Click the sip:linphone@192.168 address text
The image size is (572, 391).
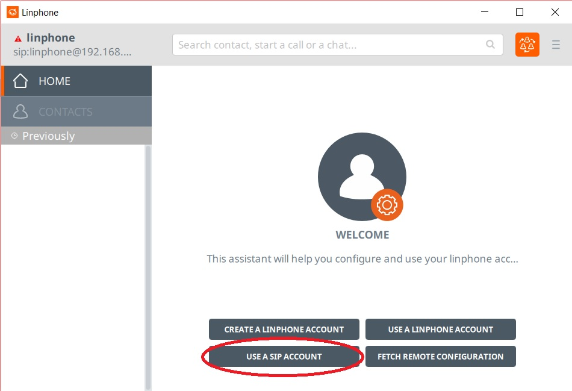point(72,52)
